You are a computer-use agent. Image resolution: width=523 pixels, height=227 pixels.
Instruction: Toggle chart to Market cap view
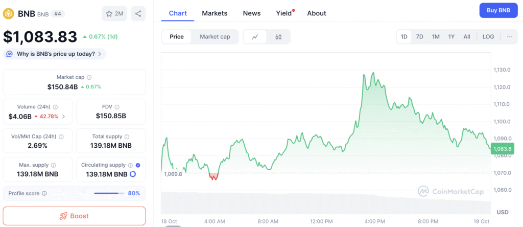coord(215,37)
